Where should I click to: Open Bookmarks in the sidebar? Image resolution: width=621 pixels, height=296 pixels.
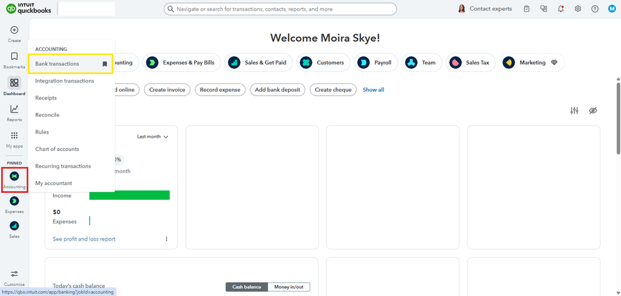(14, 56)
